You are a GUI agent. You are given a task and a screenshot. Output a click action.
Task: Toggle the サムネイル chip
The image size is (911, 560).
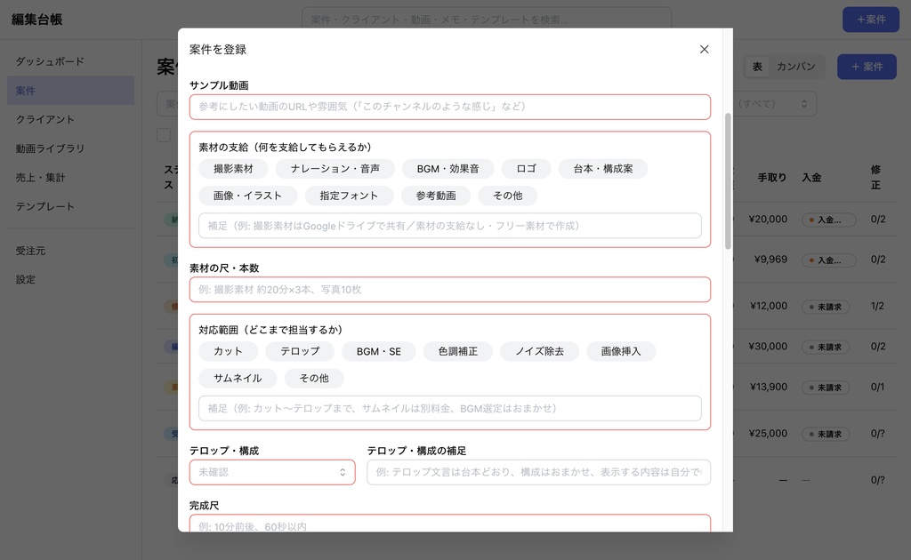(238, 379)
